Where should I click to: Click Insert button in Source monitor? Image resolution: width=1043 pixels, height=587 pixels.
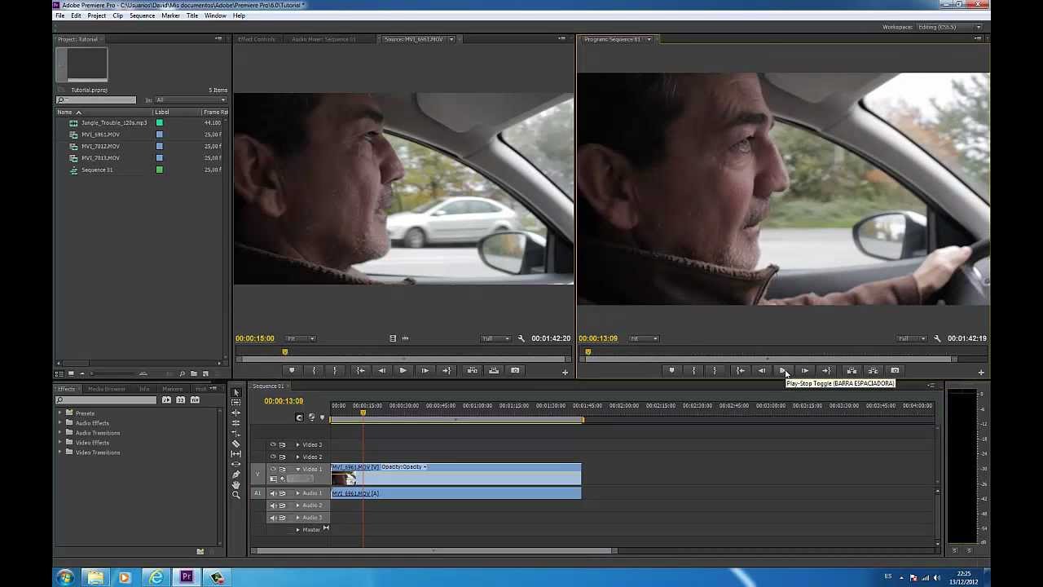coord(472,371)
